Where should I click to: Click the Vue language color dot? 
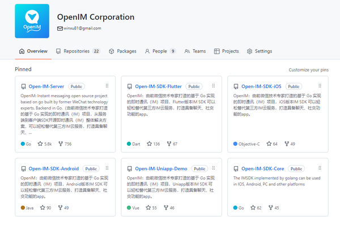click(129, 207)
